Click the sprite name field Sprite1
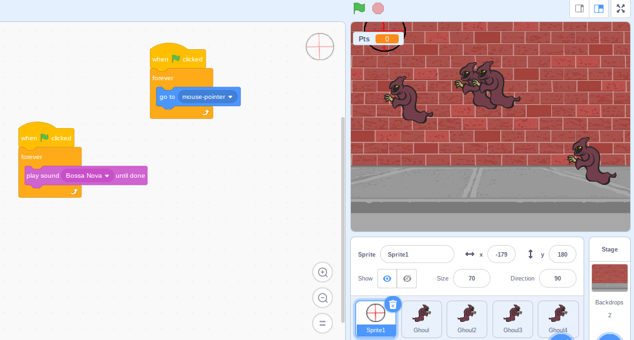634x340 pixels. [417, 255]
